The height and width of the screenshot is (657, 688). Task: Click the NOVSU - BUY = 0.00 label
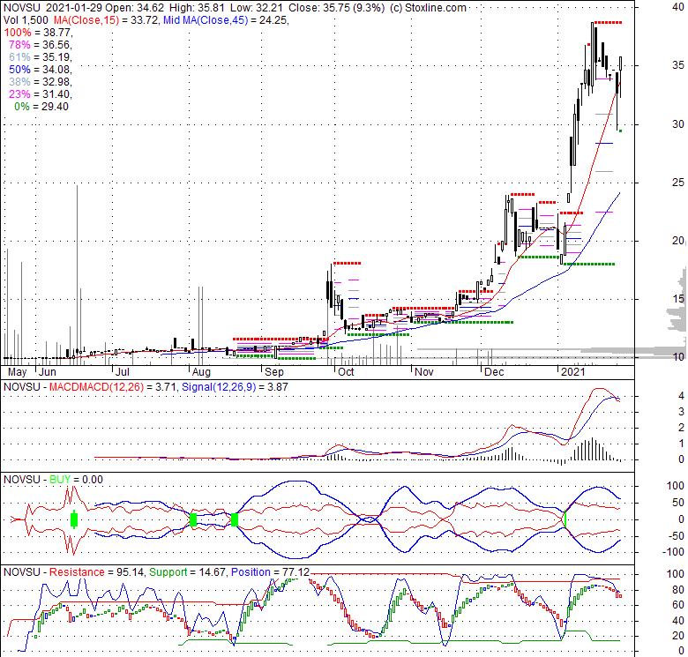53,480
